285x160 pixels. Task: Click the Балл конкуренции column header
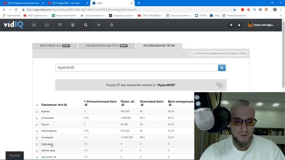[x=181, y=102]
